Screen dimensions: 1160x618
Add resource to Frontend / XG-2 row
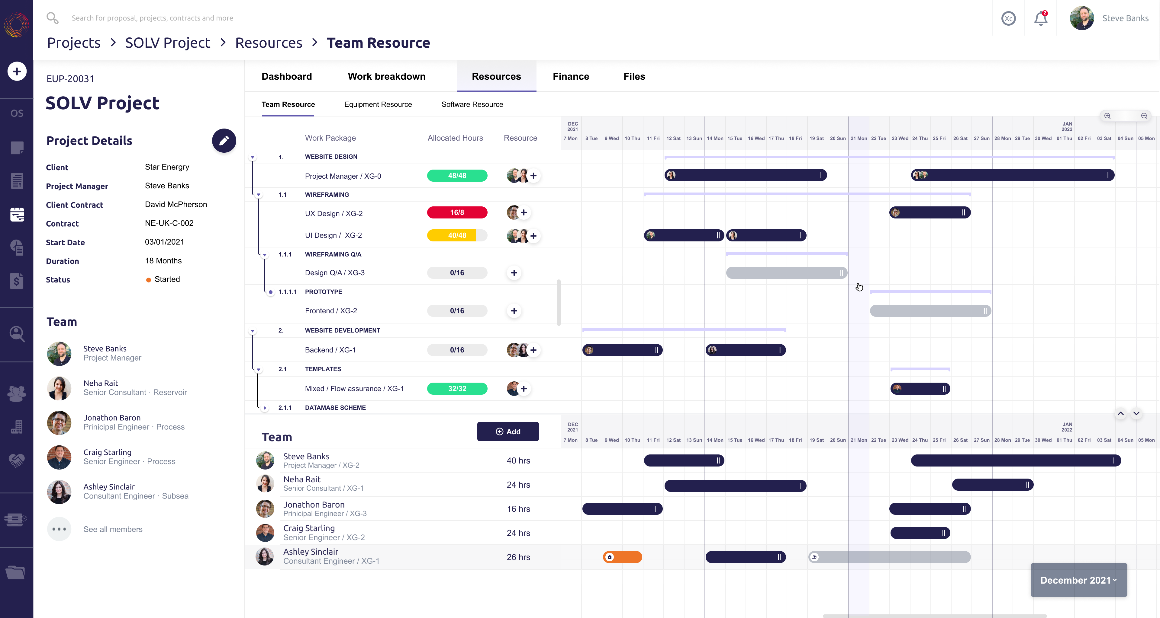coord(514,311)
